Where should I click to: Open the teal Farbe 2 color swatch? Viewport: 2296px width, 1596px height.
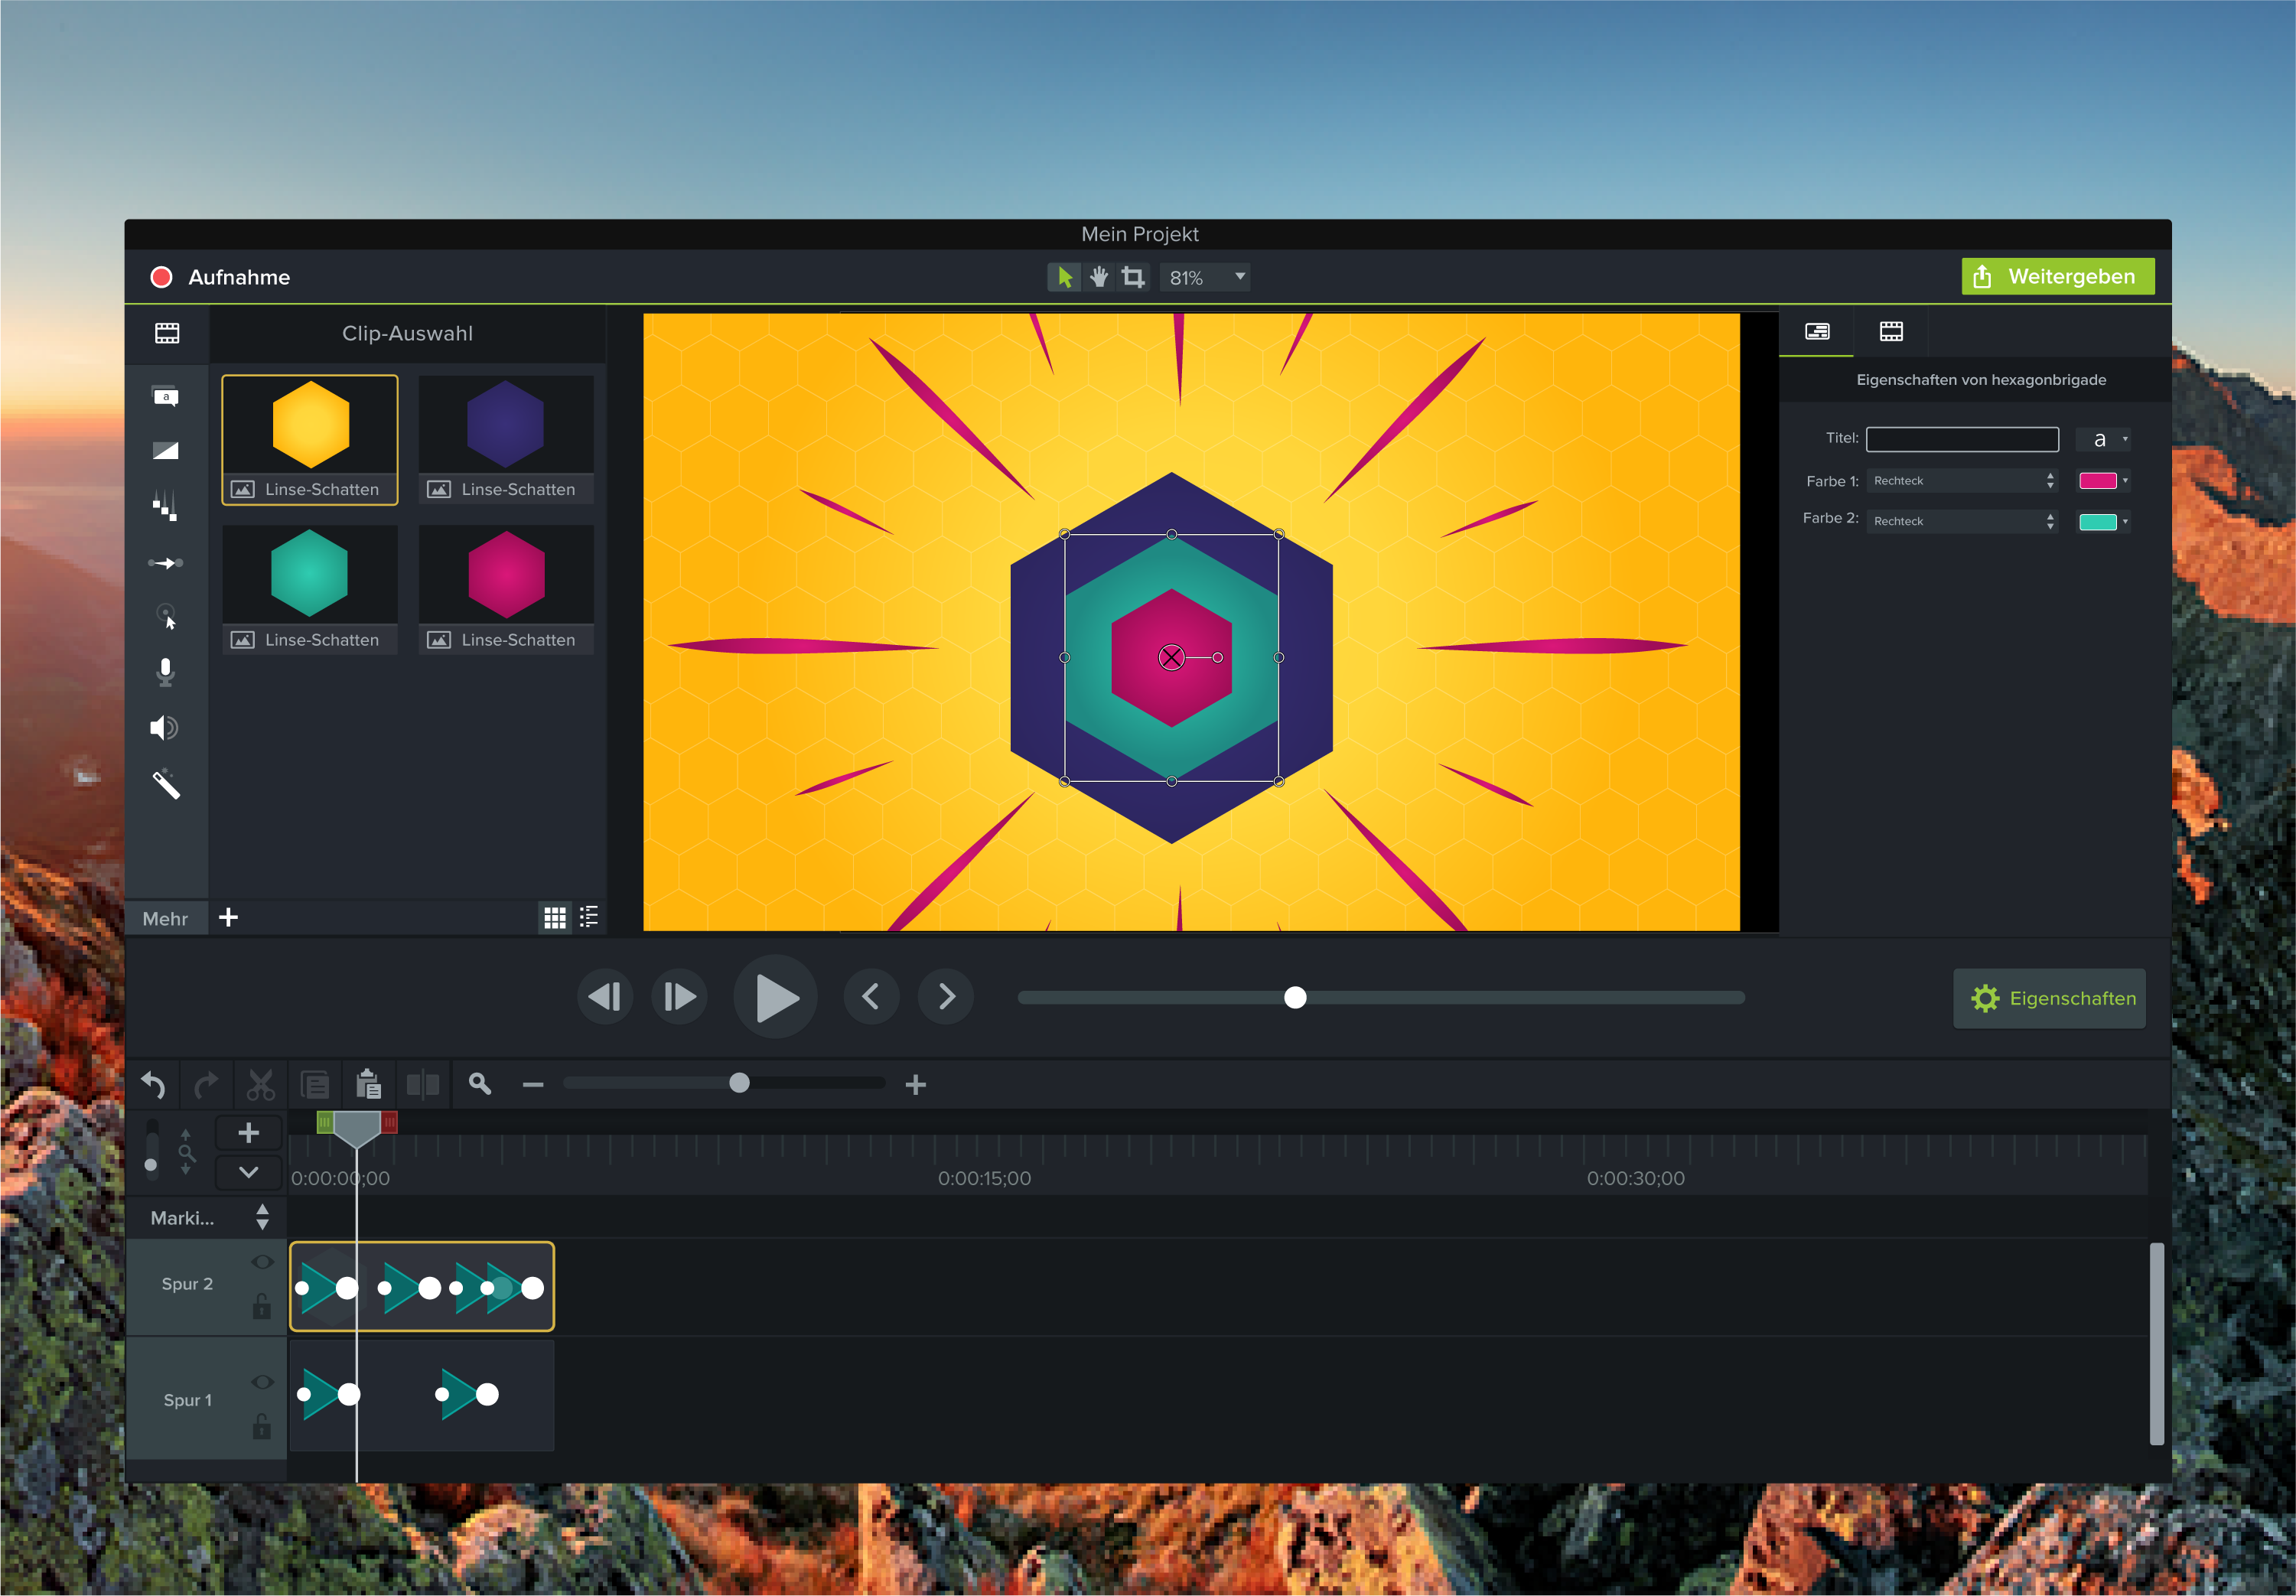coord(2099,522)
